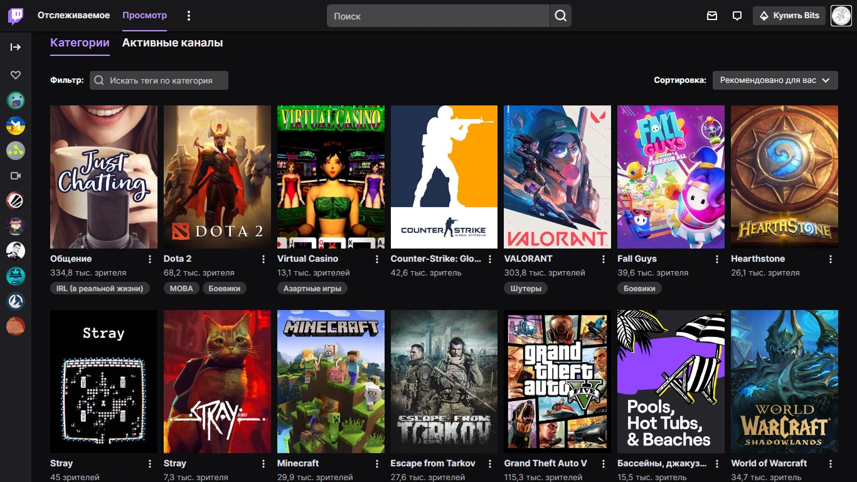Go to the Отслеживаемое tab

(x=73, y=15)
